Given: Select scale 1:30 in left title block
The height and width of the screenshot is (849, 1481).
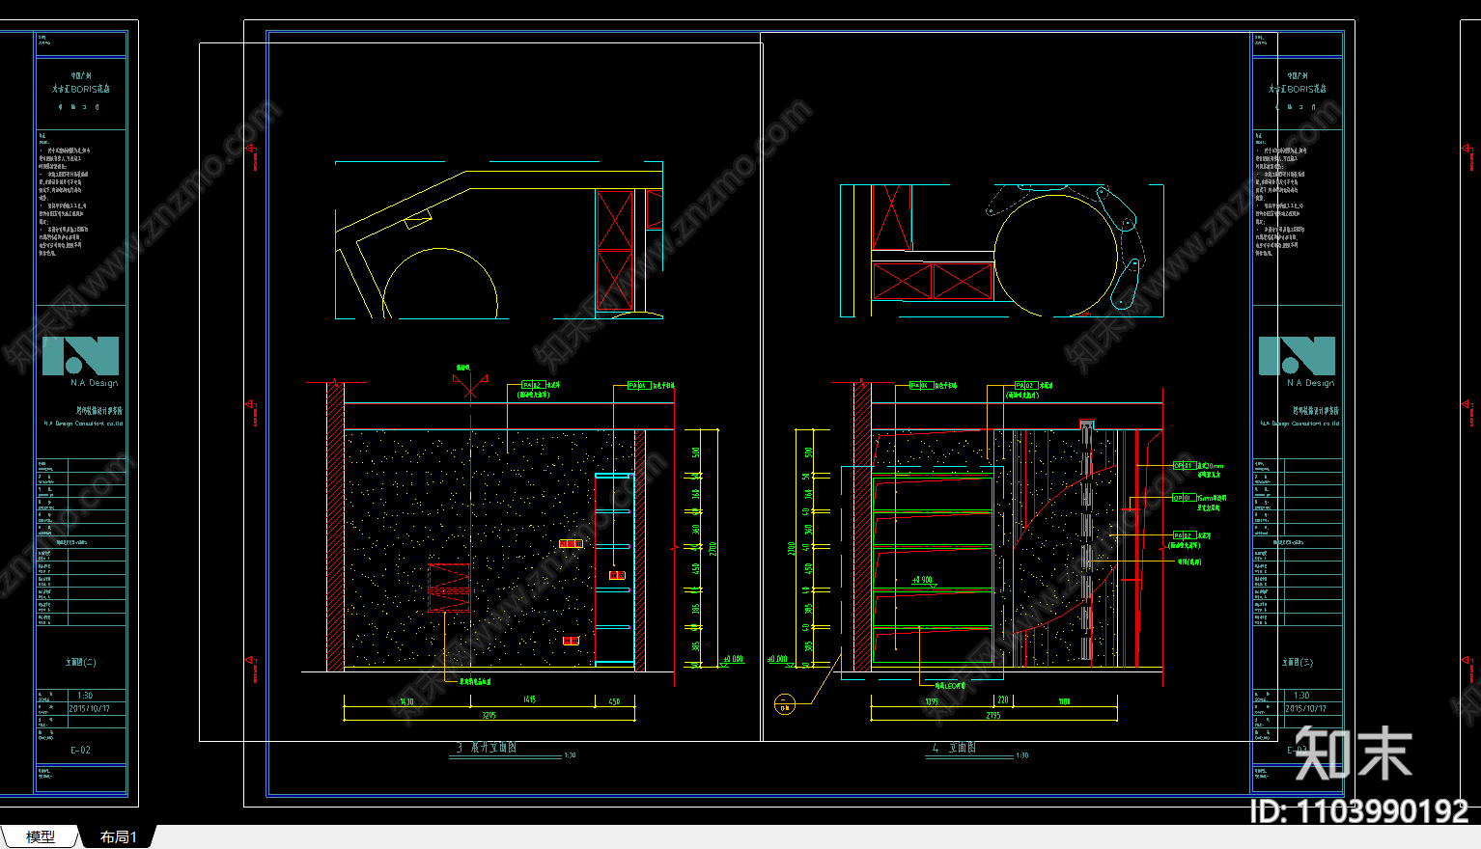Looking at the screenshot, I should [85, 696].
